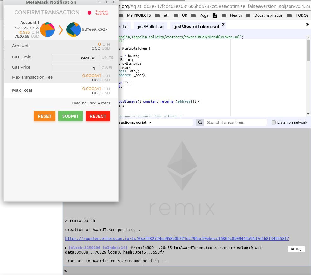
Task: Close the MetaMask Notification window
Action: coord(113,2)
